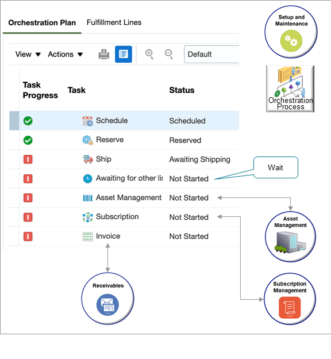Click Not Started status of Invoice row

click(188, 236)
